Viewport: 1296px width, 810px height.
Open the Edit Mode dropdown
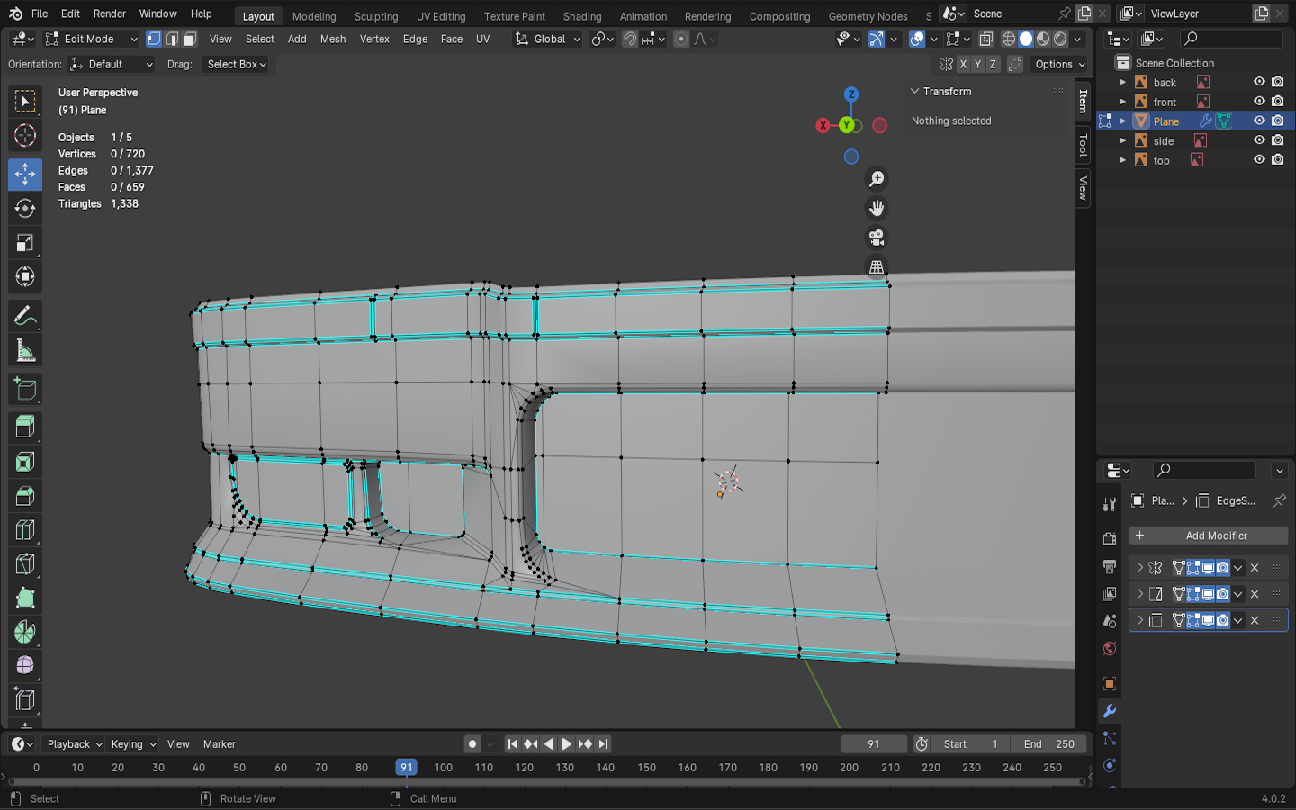coord(91,39)
